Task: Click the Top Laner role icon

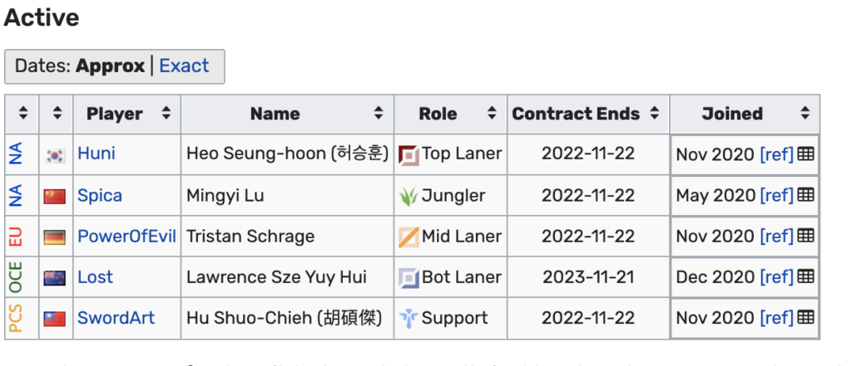Action: click(409, 154)
